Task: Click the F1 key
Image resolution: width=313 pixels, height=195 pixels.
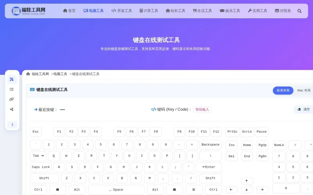Action: point(59,132)
